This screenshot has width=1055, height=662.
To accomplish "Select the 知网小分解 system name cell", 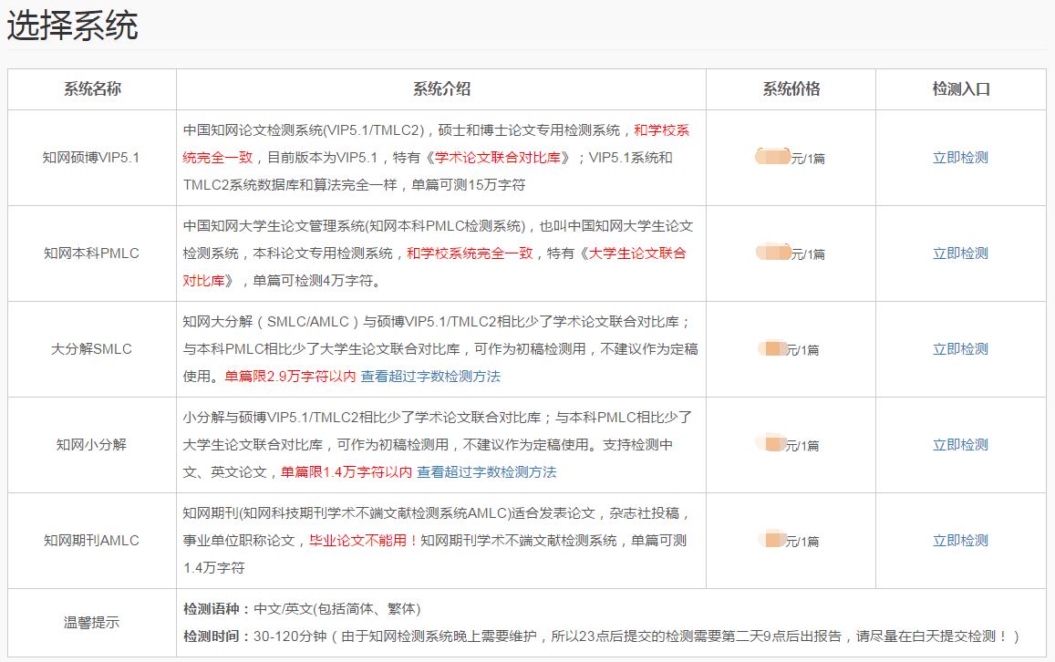I will tap(91, 444).
